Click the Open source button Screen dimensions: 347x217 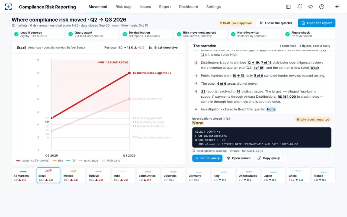239,158
